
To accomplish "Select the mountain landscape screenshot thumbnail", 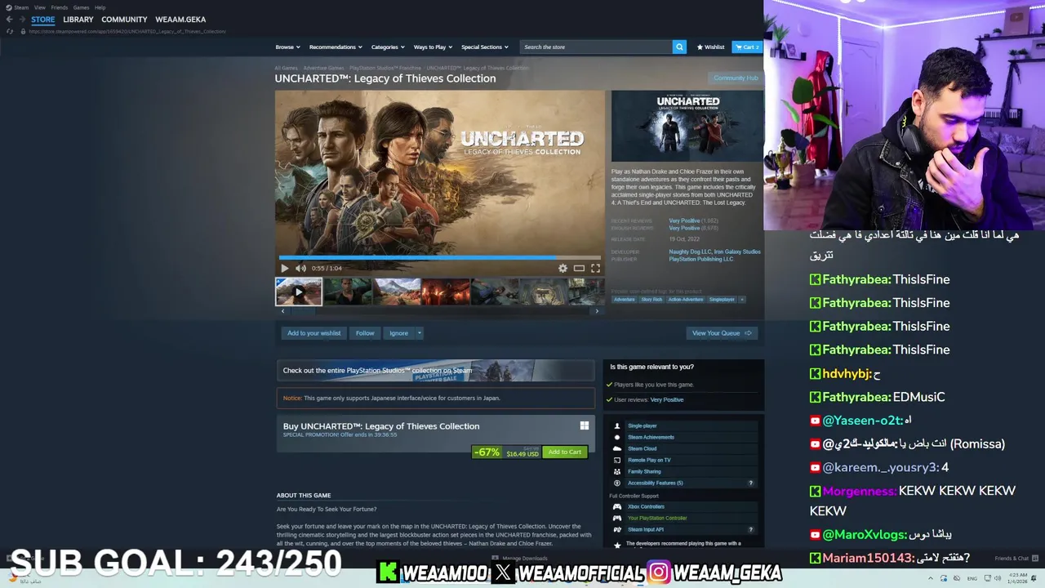I will point(397,292).
